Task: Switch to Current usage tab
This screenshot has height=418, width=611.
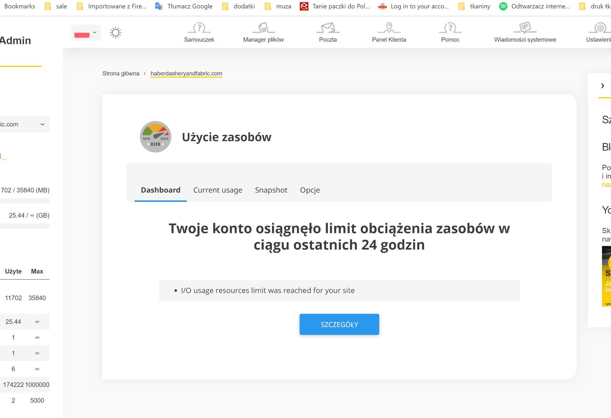Action: (218, 190)
